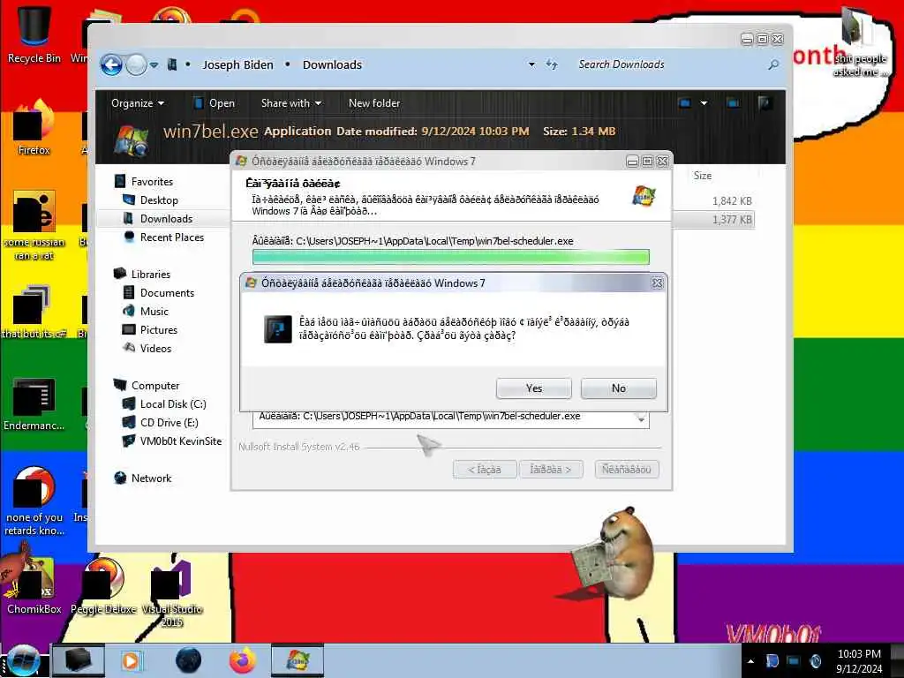Open the Windows Start menu

tap(24, 660)
